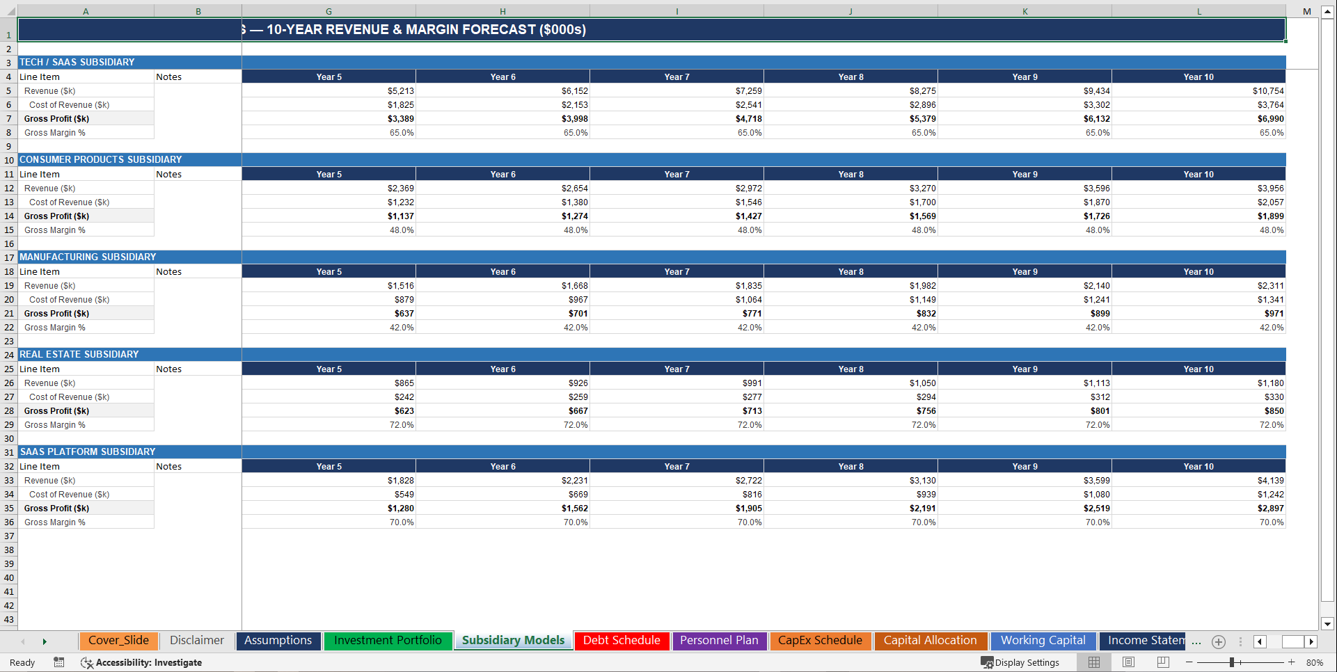The image size is (1337, 672).
Task: Add a new worksheet with the plus icon
Action: click(1218, 641)
